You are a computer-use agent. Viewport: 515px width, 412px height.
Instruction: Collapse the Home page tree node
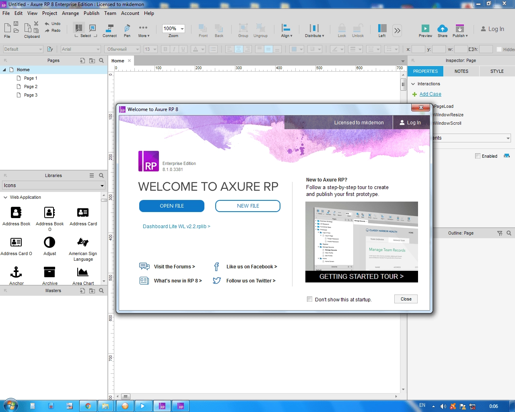[4, 70]
